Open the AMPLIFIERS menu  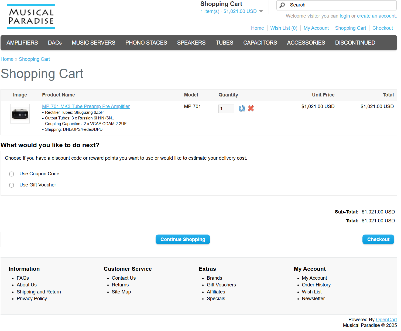pos(22,43)
